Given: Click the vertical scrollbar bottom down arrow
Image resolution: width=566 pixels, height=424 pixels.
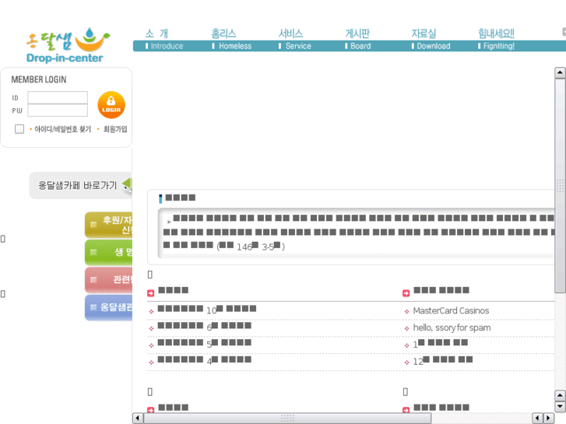Looking at the screenshot, I should [x=560, y=407].
